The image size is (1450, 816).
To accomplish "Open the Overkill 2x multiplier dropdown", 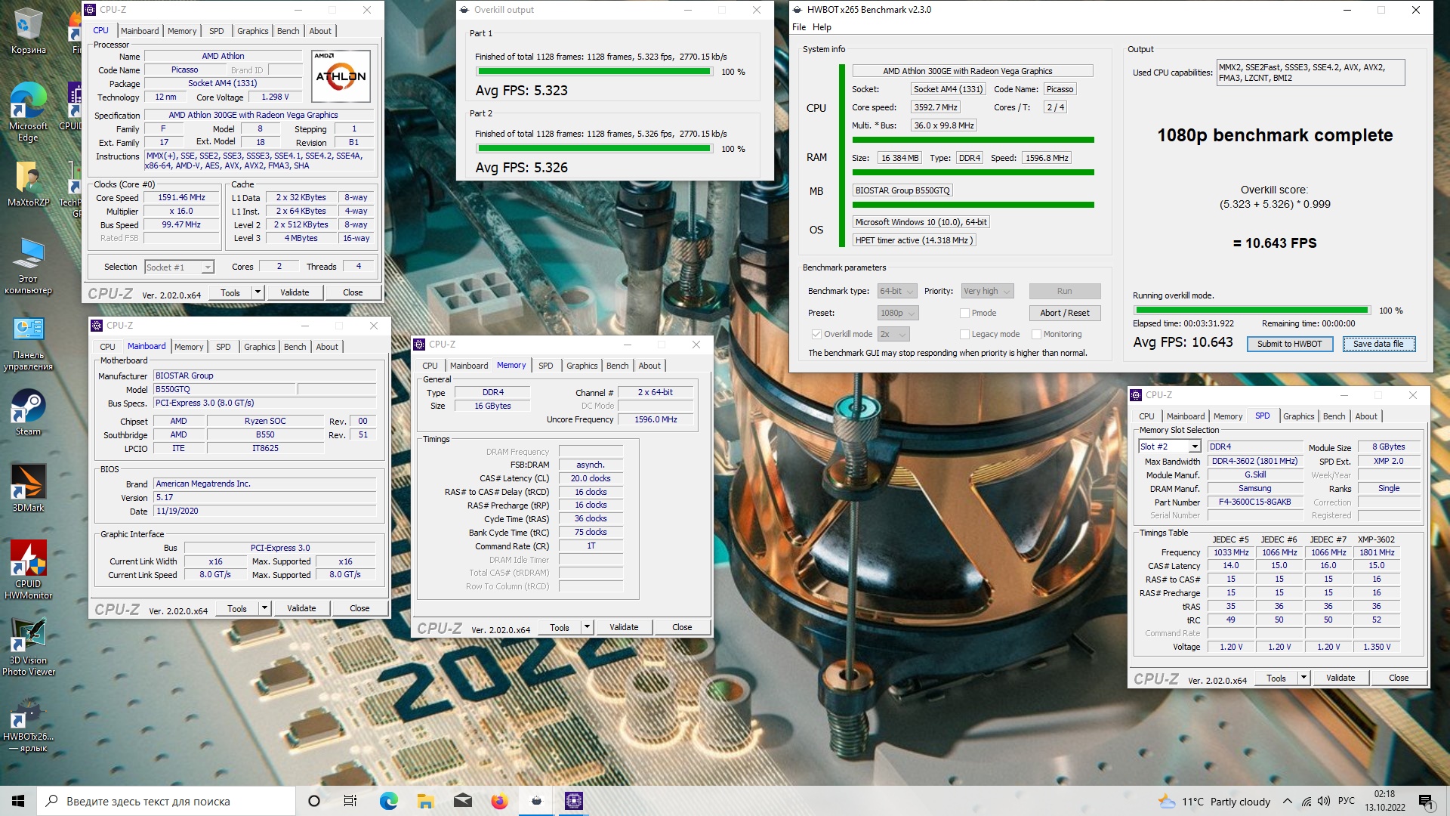I will (x=893, y=334).
